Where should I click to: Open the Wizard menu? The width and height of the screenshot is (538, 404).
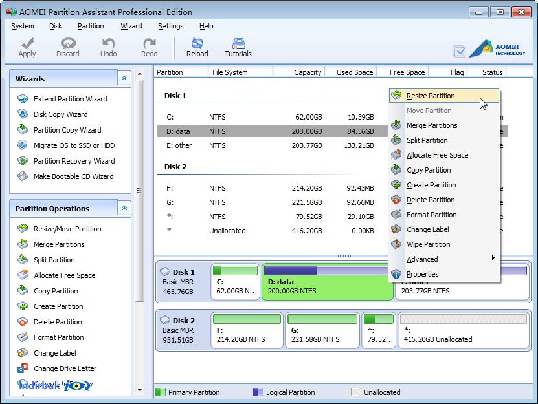131,26
